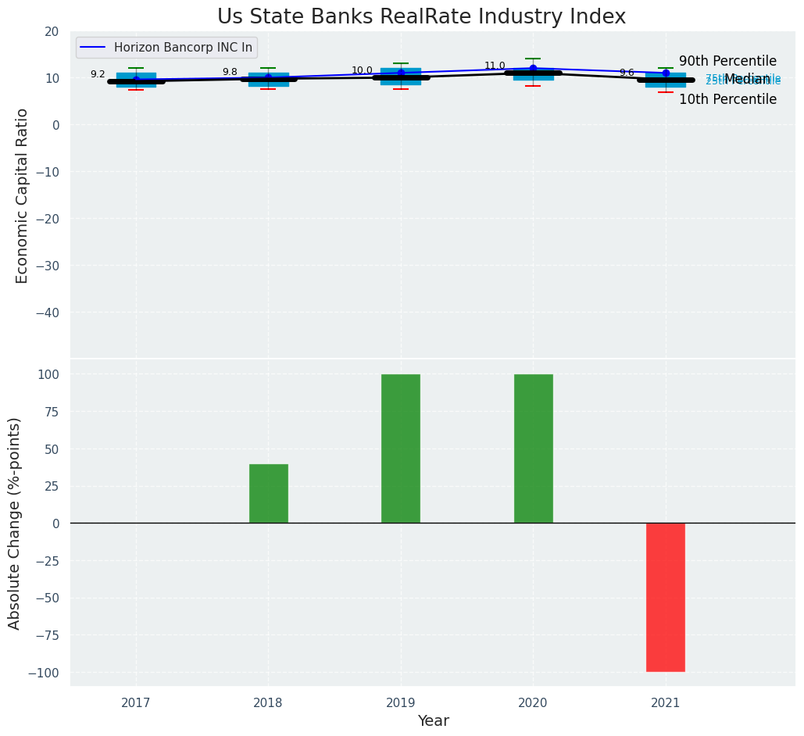Click the 9.8 data label for 2018

pos(230,72)
